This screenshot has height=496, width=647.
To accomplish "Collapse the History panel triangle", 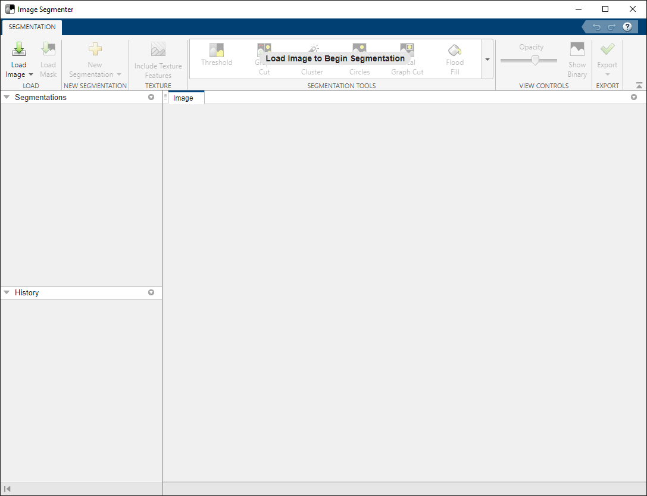I will click(7, 292).
